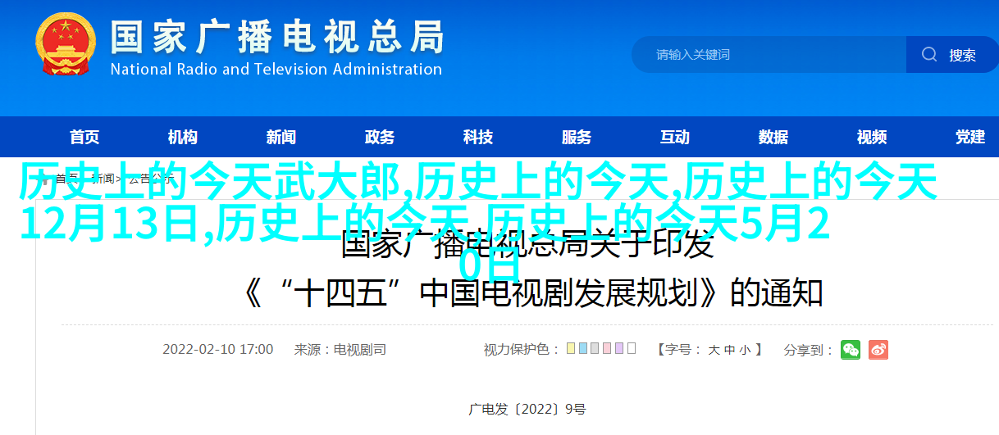Viewport: 999px width, 435px height.
Task: Click the 《"十四五"中国电视剧发展规划》的通知 title line
Action: 531,293
